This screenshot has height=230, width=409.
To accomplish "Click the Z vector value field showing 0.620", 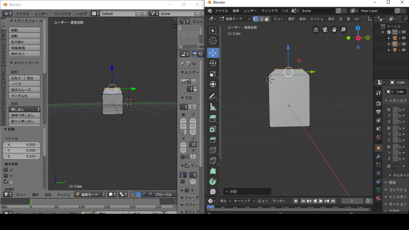I will [x=22, y=156].
